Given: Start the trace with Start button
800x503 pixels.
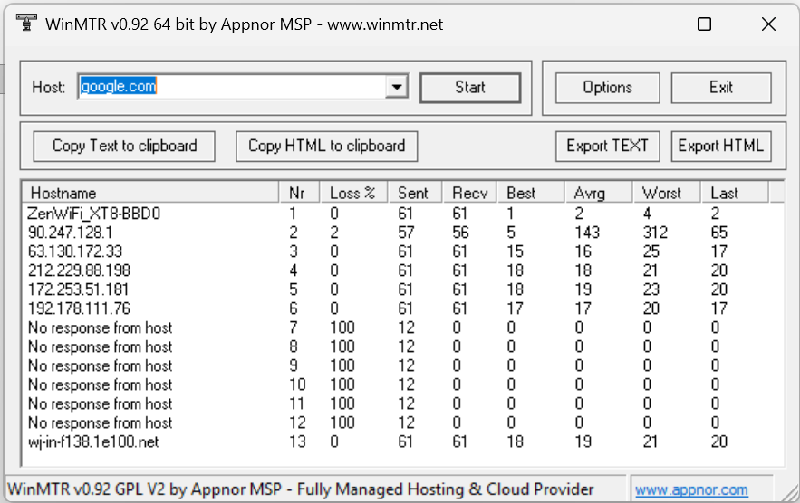Looking at the screenshot, I should pos(470,88).
